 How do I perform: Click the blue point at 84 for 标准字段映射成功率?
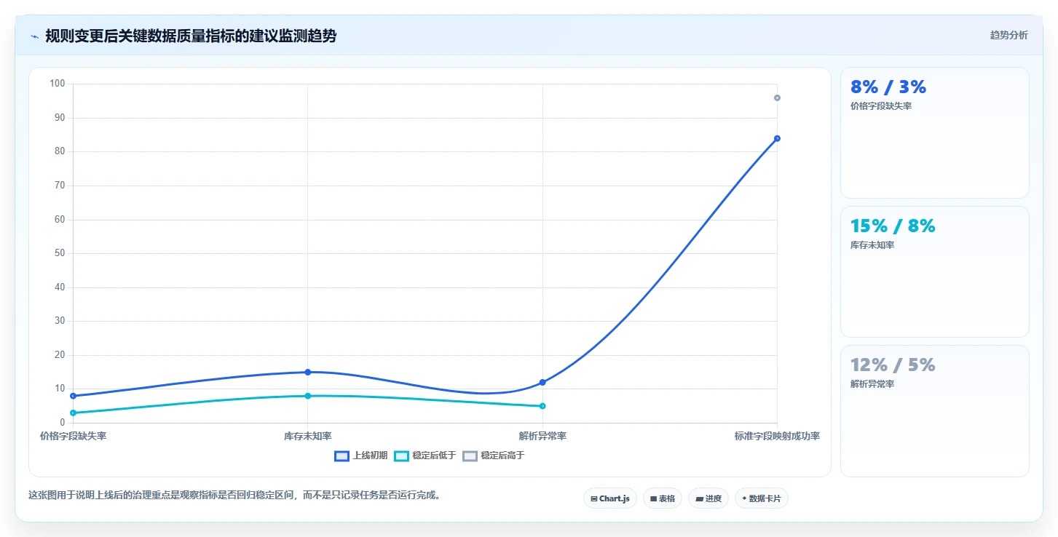pyautogui.click(x=777, y=138)
